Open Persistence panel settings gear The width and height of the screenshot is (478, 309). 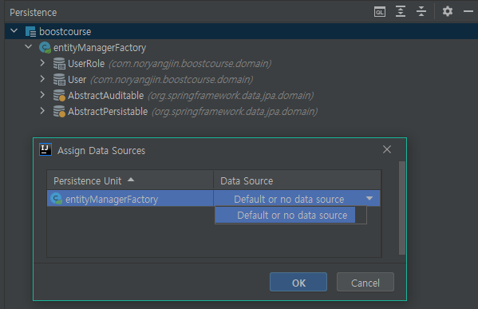(448, 12)
